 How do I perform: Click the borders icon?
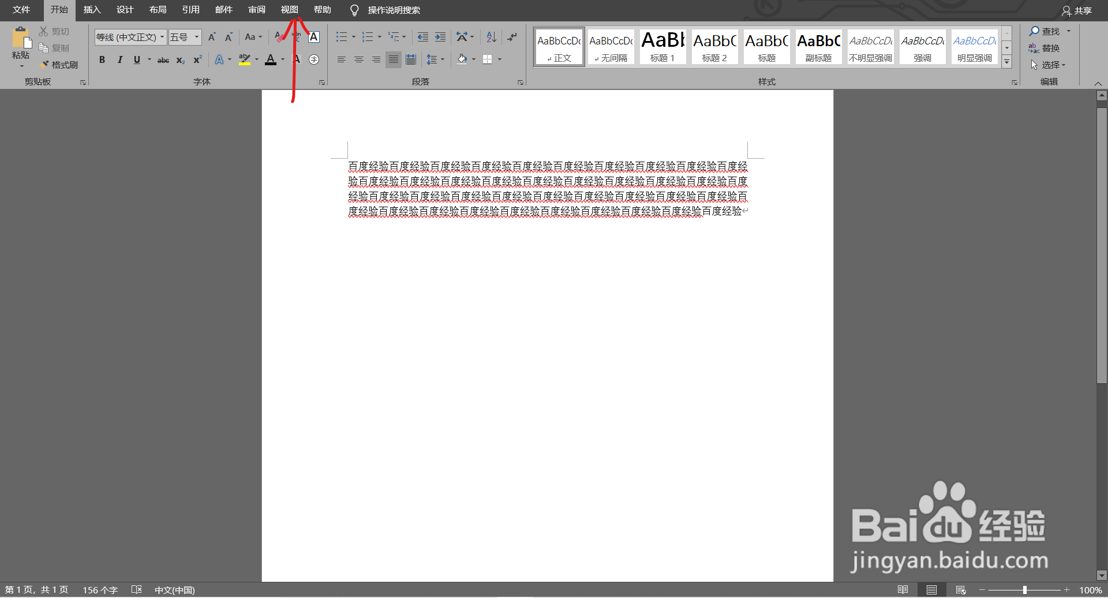click(488, 59)
